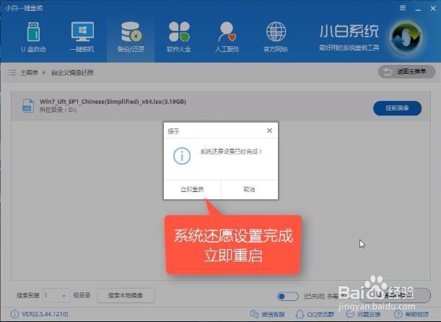Click the info icon beside version number

pos(14,314)
